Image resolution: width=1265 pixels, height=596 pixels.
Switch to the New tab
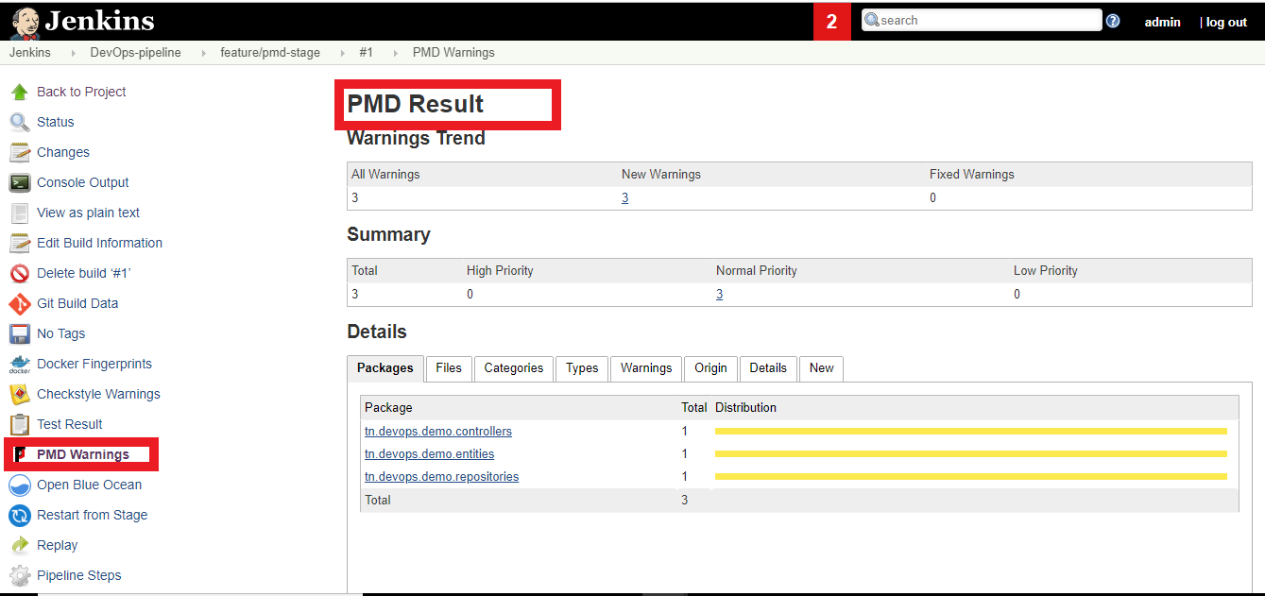[x=822, y=368]
